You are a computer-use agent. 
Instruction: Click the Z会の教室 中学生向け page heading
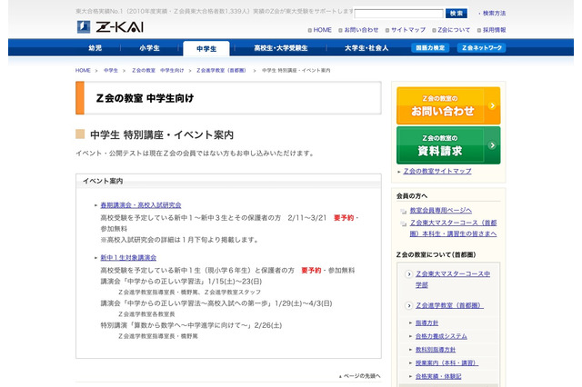(x=145, y=98)
